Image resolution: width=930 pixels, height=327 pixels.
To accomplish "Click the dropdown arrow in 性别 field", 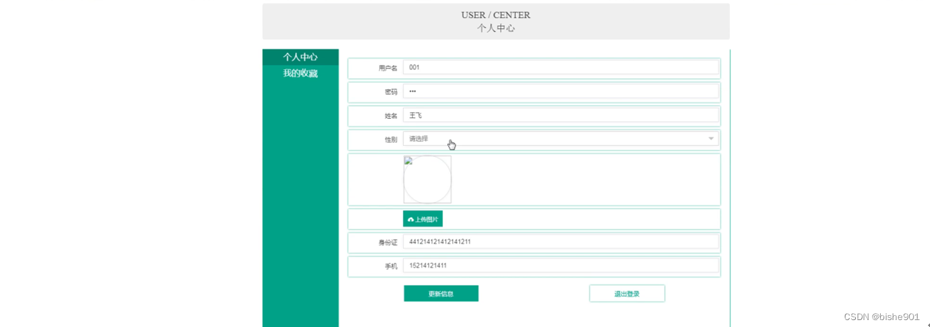I will click(710, 139).
